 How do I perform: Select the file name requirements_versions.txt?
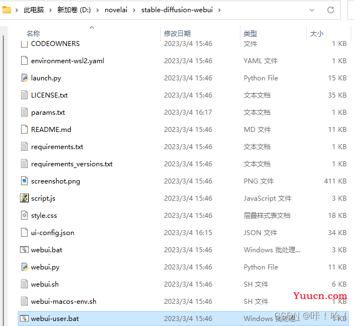coord(72,164)
